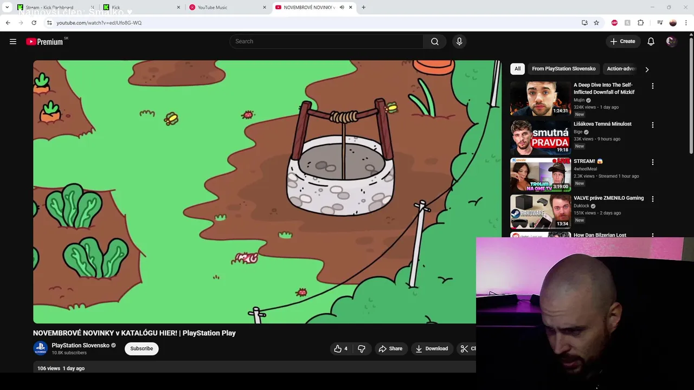Click the Download button
This screenshot has width=694, height=390.
click(x=432, y=349)
